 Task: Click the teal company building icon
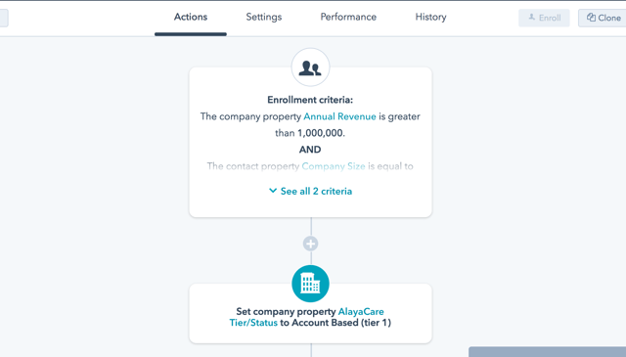pos(310,284)
